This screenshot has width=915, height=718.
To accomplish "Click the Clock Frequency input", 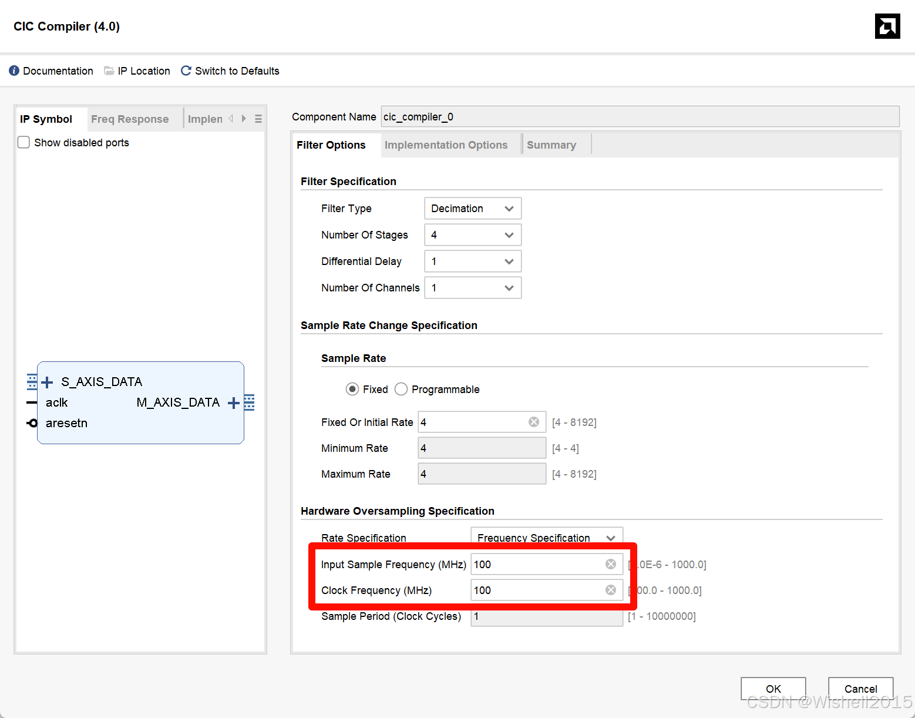I will [x=547, y=590].
